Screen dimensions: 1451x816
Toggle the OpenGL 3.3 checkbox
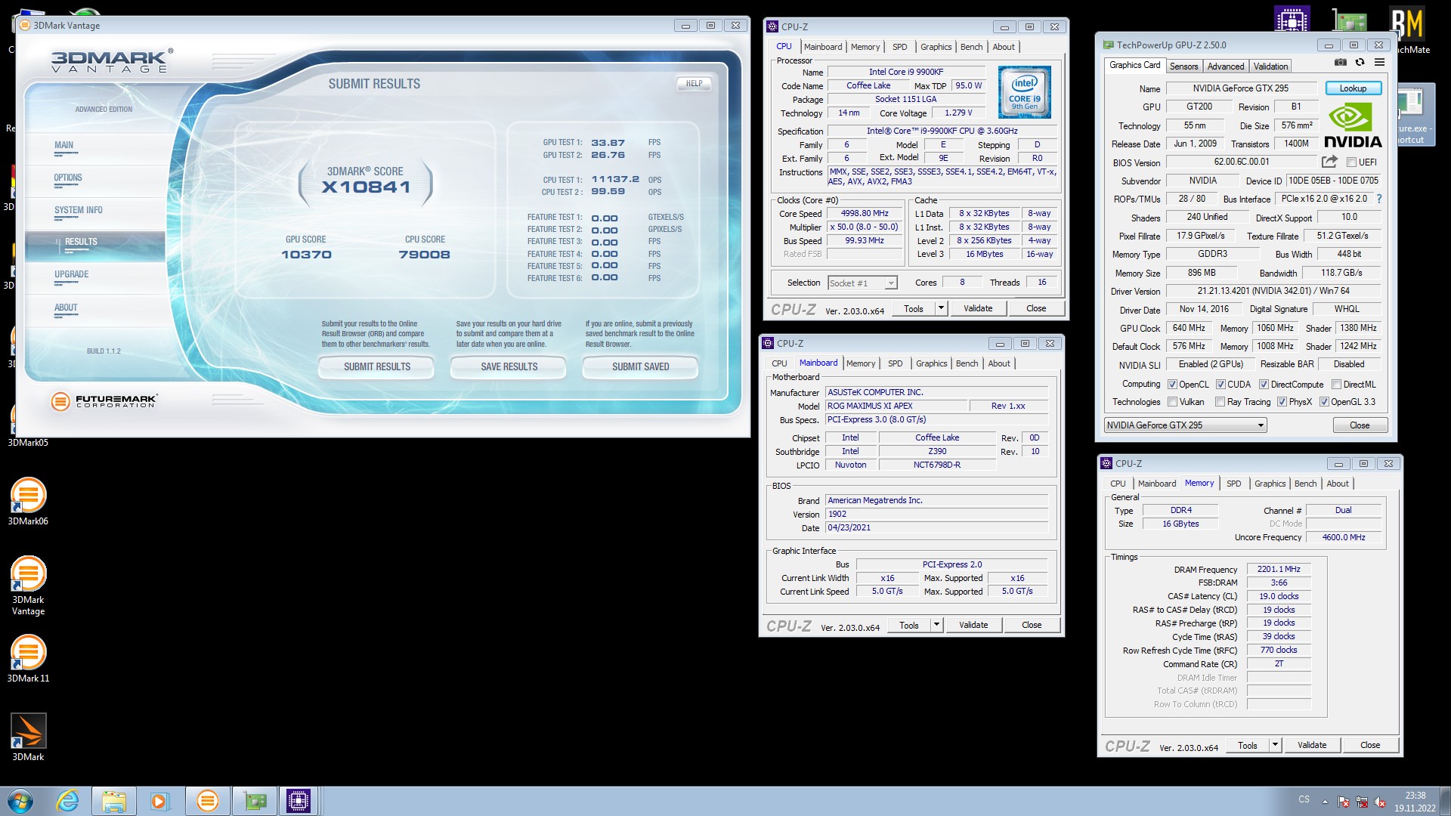[x=1324, y=402]
